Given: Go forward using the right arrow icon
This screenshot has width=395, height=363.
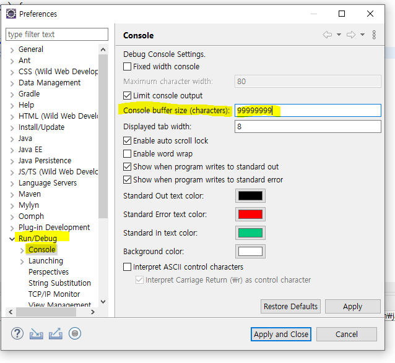Looking at the screenshot, I should [351, 35].
